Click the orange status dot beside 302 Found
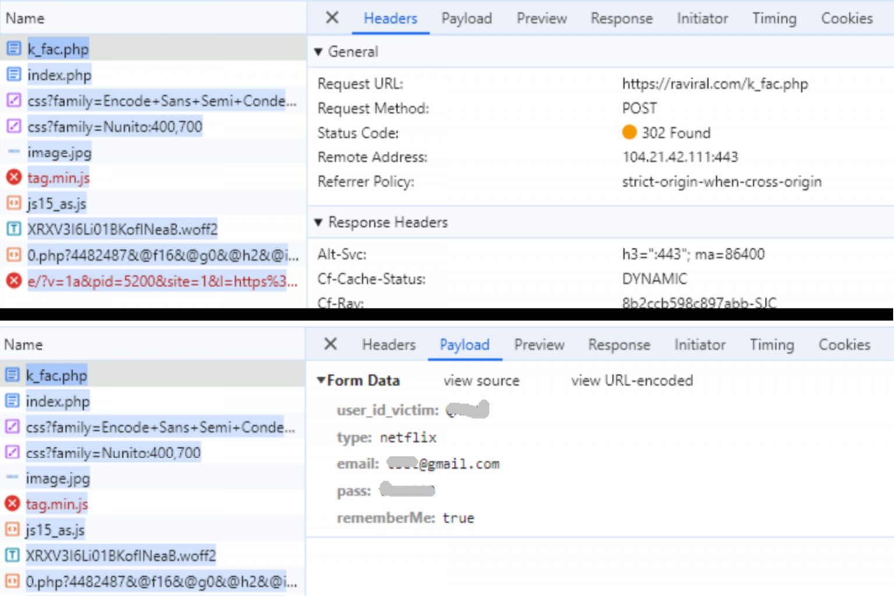Screen dimensions: 894x596 [630, 132]
